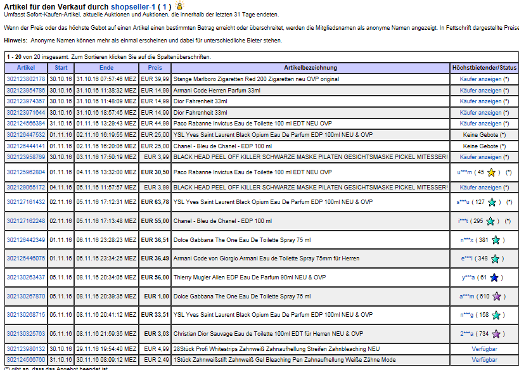
Task: Open item number 302125962804
Action: 26,172
